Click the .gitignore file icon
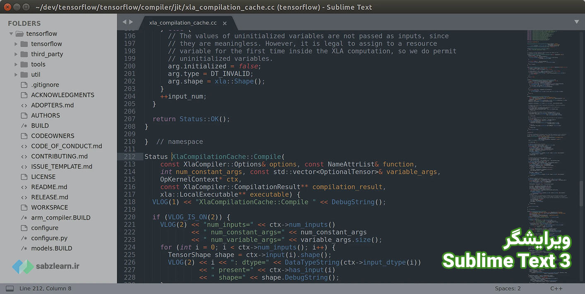 [x=24, y=85]
